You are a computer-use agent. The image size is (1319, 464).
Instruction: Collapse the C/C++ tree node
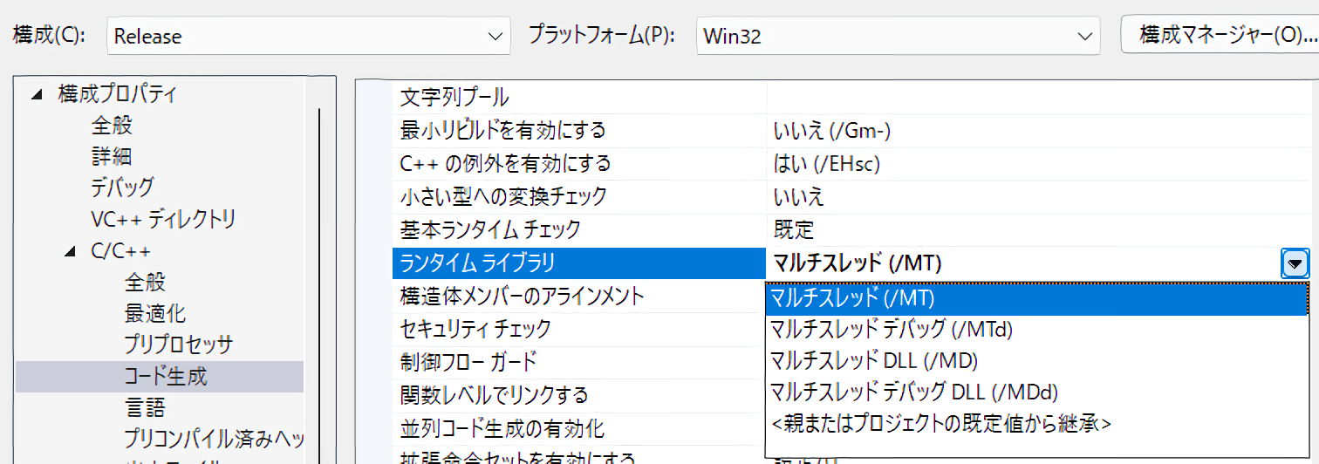click(70, 252)
